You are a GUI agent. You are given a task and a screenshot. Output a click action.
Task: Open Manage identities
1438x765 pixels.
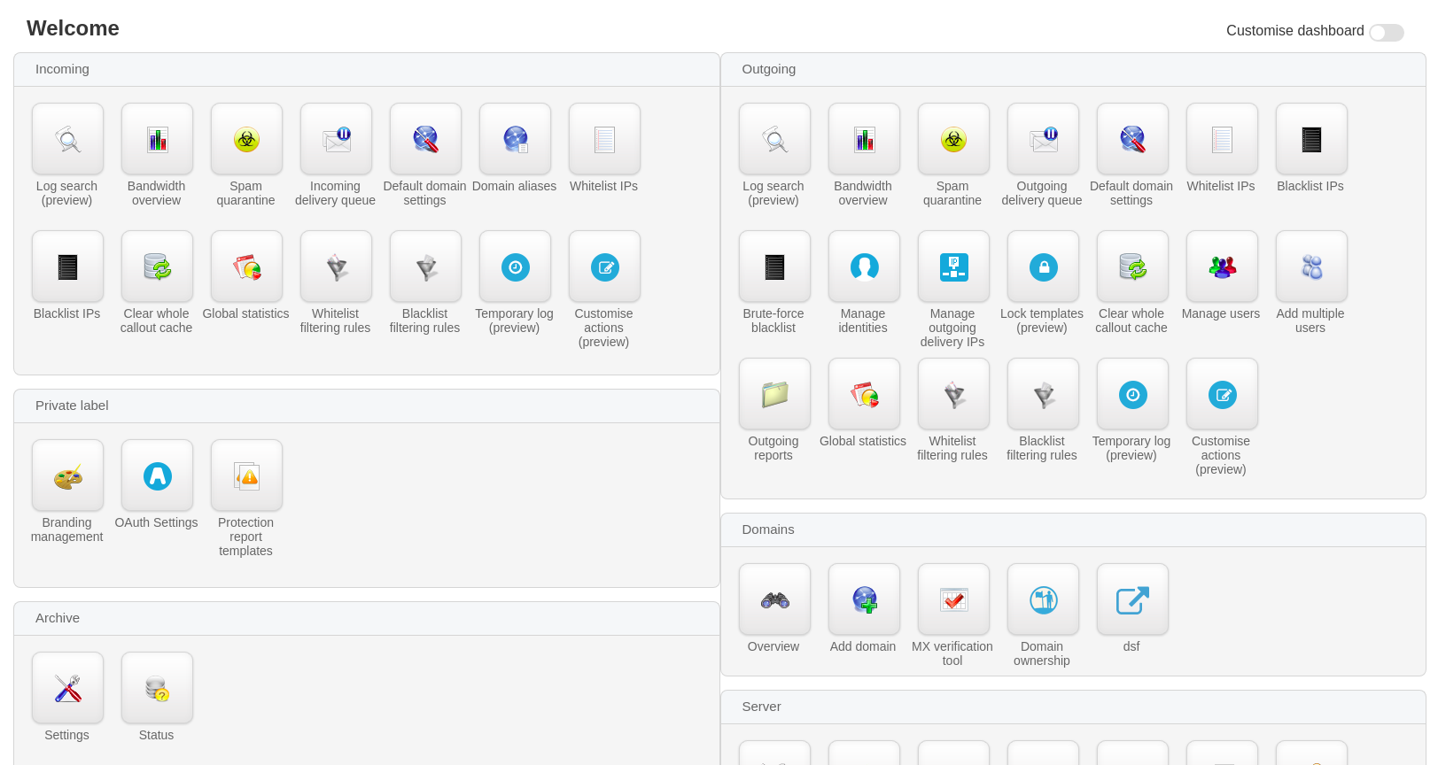(x=864, y=267)
